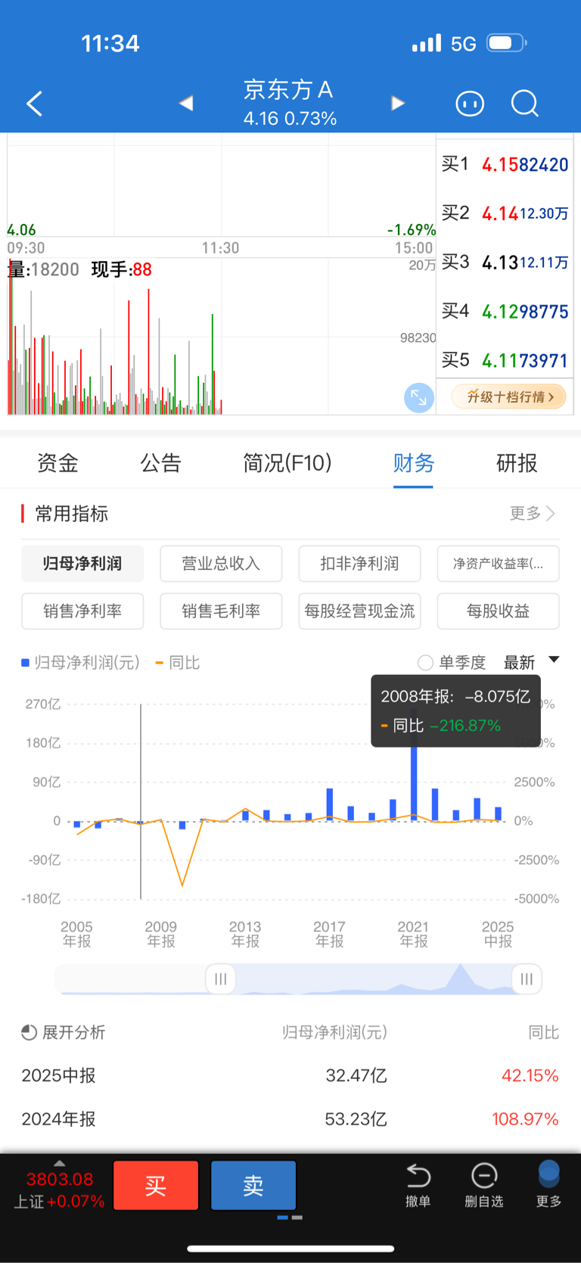Tap 买1 order book row
The image size is (581, 1263).
[x=505, y=163]
